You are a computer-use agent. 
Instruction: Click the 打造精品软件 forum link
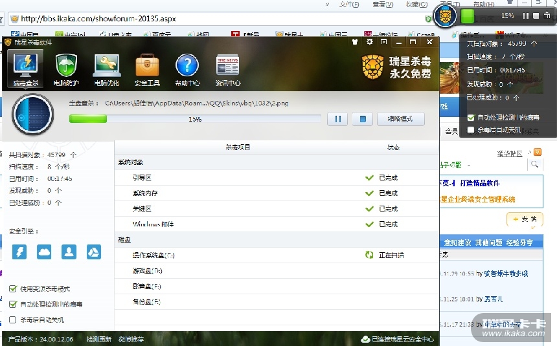(x=480, y=183)
